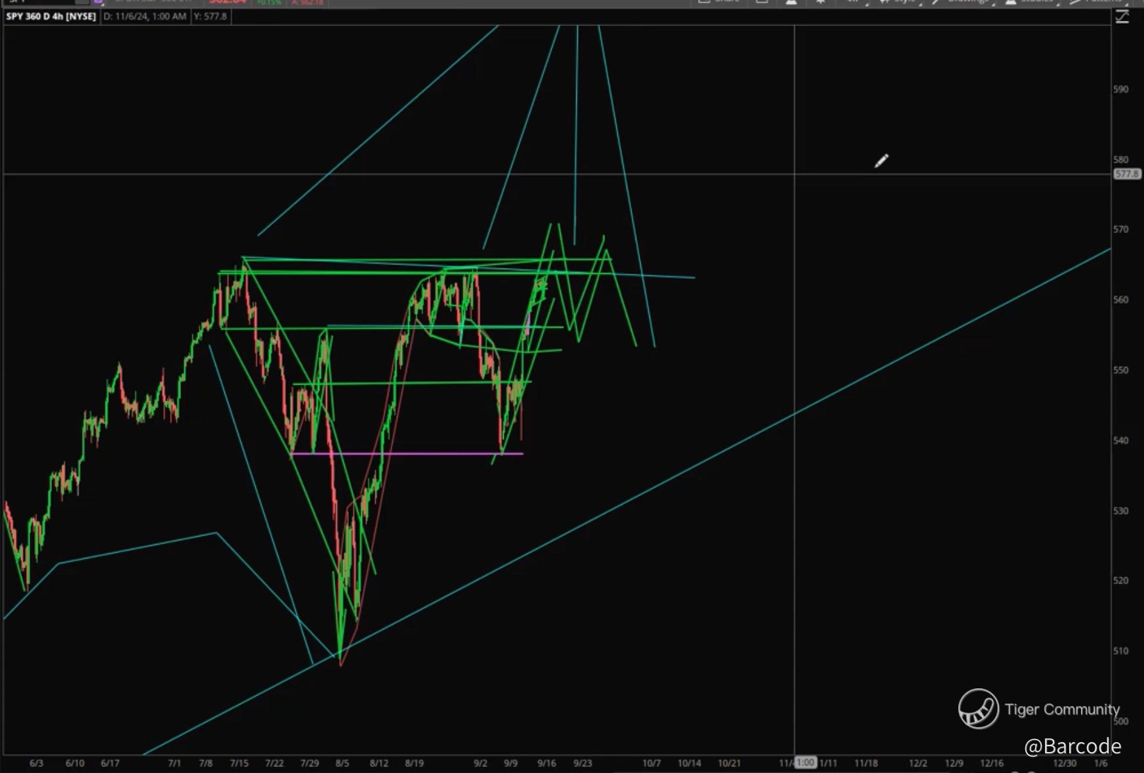
Task: Click the SPY 360 D 4h [NYSE] chart label
Action: coord(51,16)
